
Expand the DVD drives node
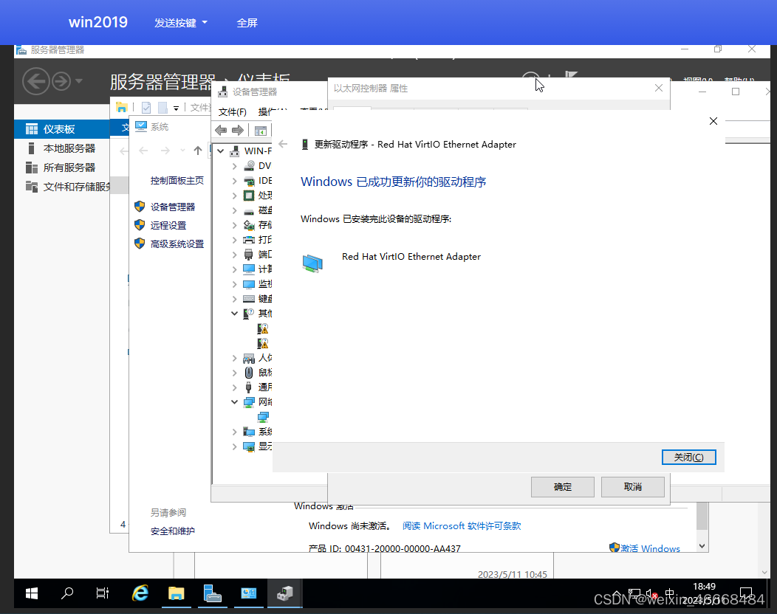click(x=234, y=166)
